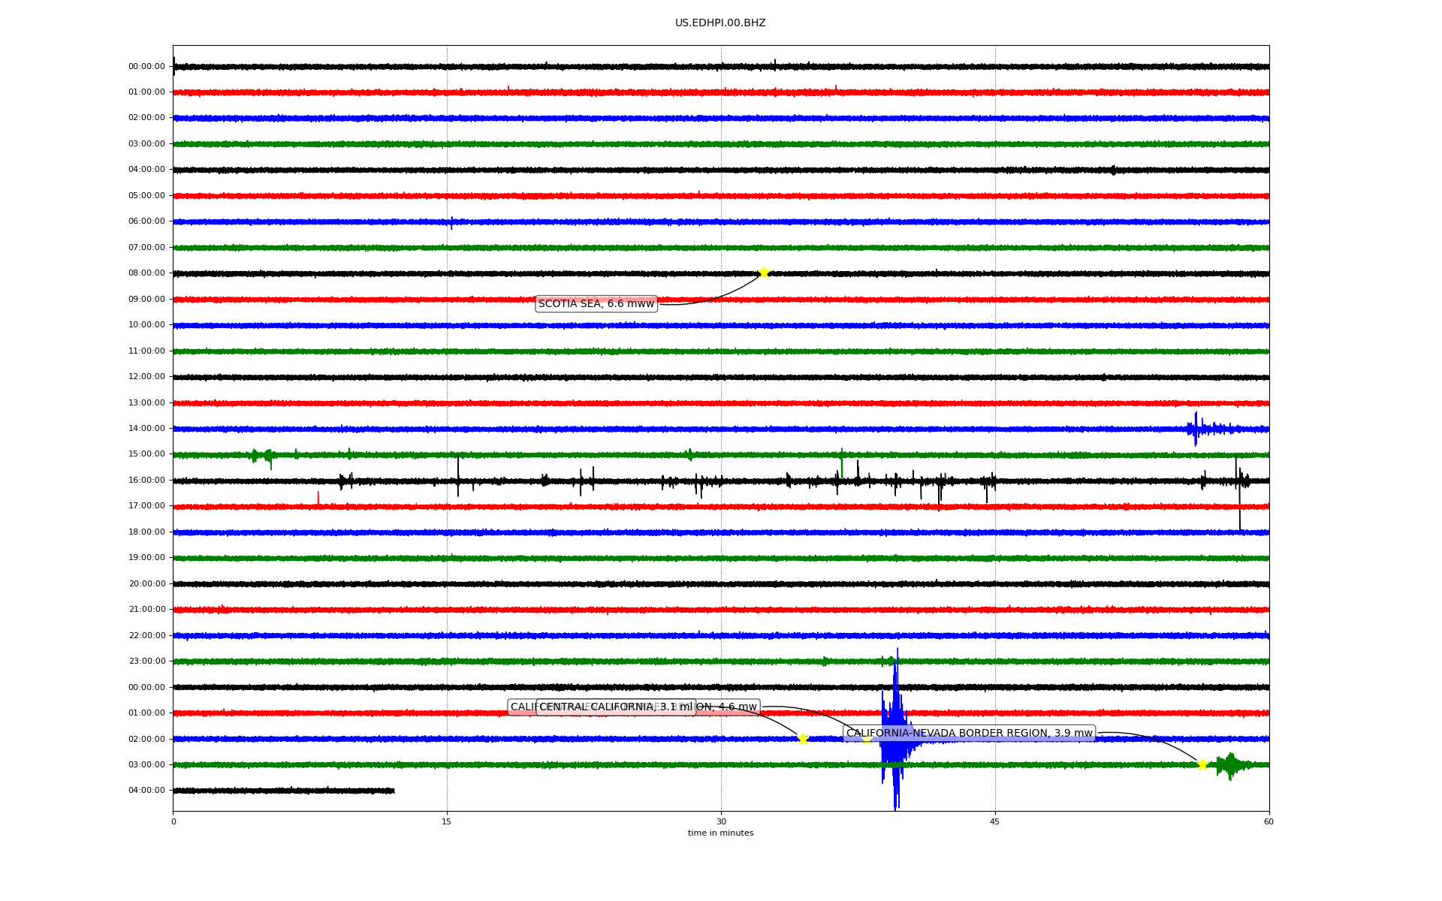Click the 19:00:00 time label
Image resolution: width=1442 pixels, height=901 pixels.
click(x=146, y=558)
